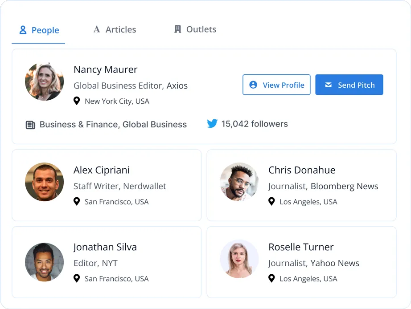Click the person icon on the People tab
This screenshot has width=411, height=309.
(23, 30)
